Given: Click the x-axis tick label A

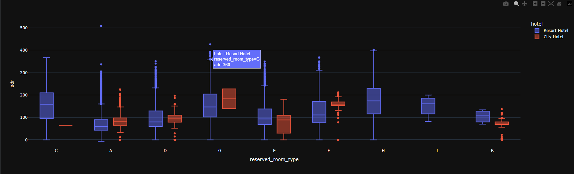Looking at the screenshot, I should coord(111,151).
